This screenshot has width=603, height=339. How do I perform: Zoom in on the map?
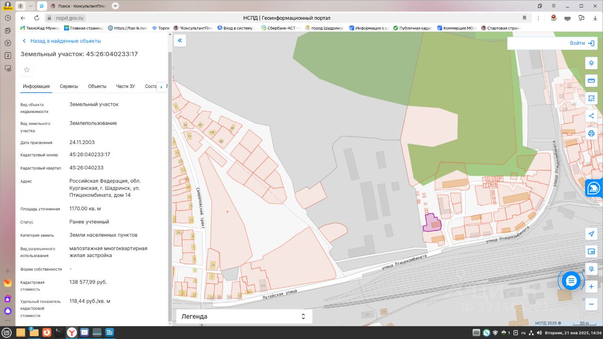[x=591, y=286]
